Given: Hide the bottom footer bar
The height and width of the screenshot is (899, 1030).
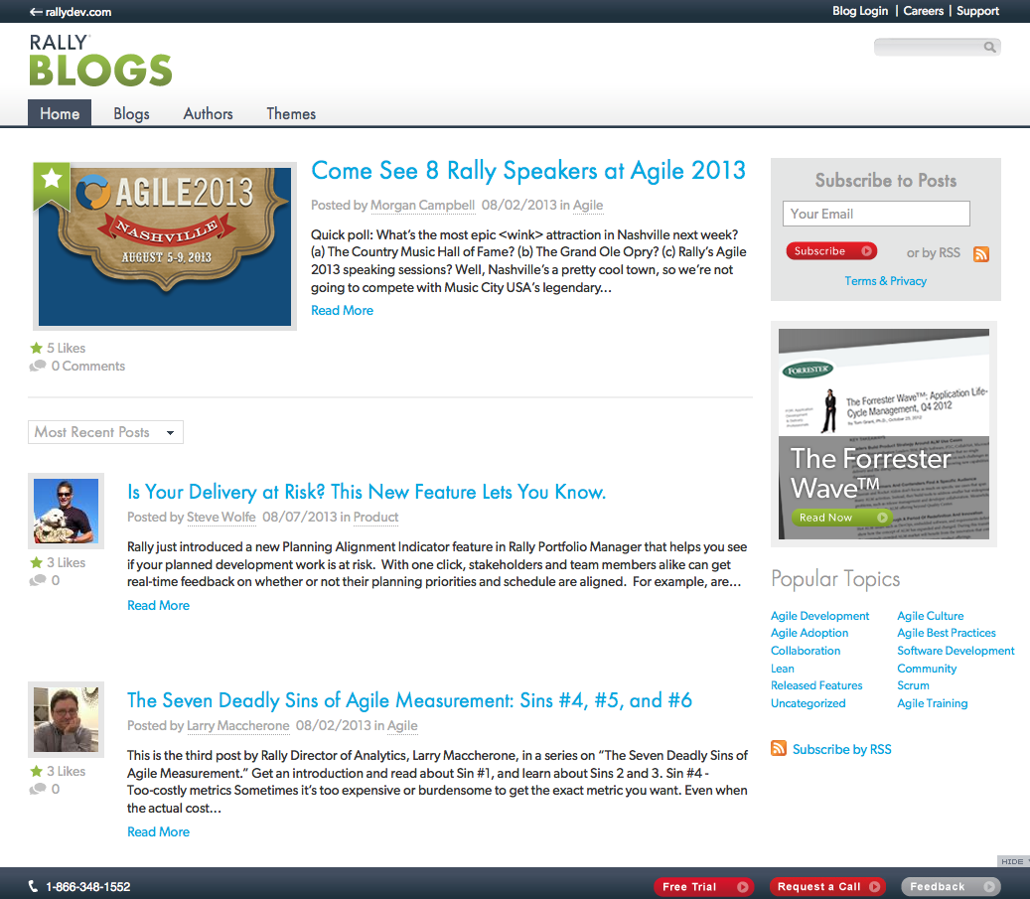Looking at the screenshot, I should click(1012, 861).
